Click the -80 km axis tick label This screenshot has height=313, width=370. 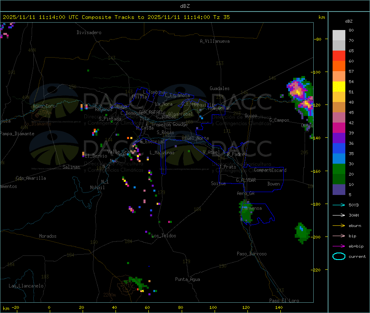[318, 39]
